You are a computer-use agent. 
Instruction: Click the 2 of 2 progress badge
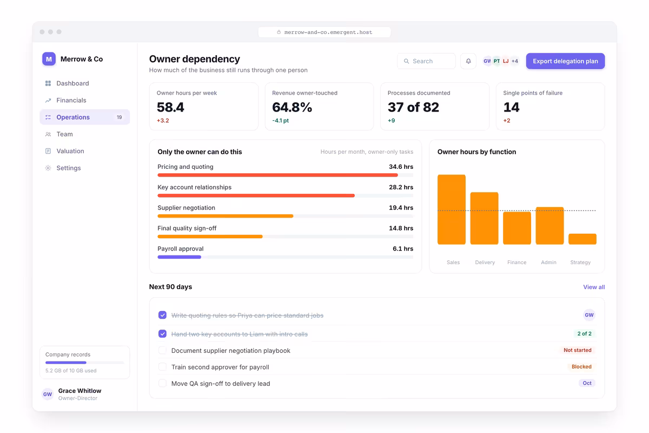[584, 333]
